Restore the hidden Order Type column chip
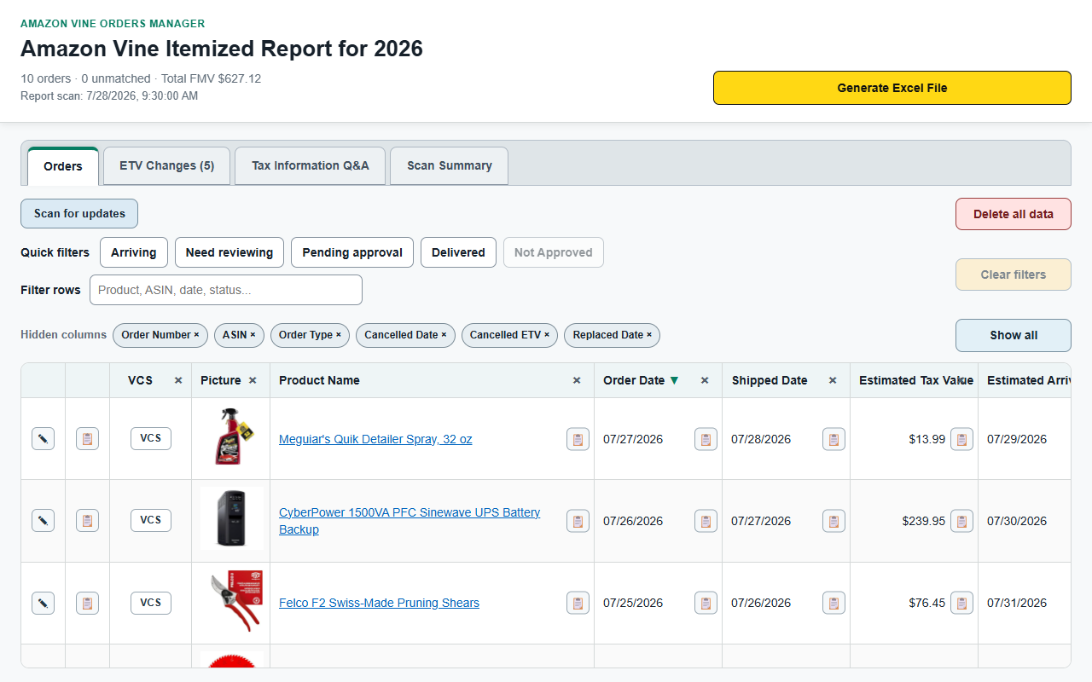The width and height of the screenshot is (1092, 682). click(x=310, y=335)
